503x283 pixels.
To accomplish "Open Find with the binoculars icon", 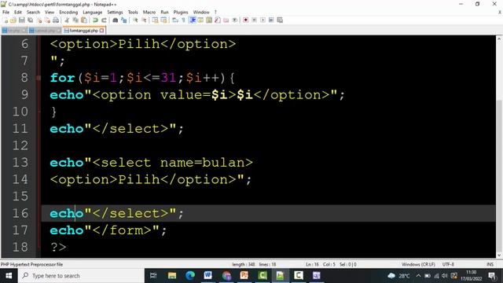I will tap(116, 20).
